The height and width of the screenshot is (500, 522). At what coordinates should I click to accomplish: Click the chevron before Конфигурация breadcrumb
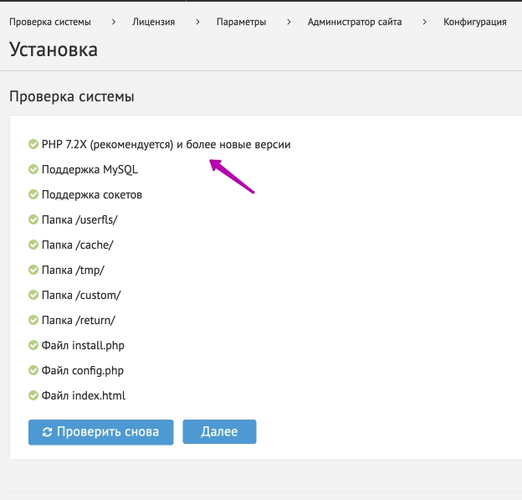click(x=424, y=22)
